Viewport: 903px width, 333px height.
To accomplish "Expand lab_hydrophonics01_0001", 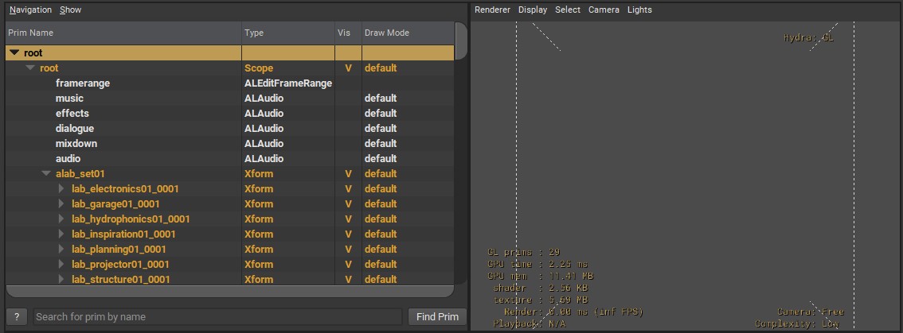I will pyautogui.click(x=62, y=219).
